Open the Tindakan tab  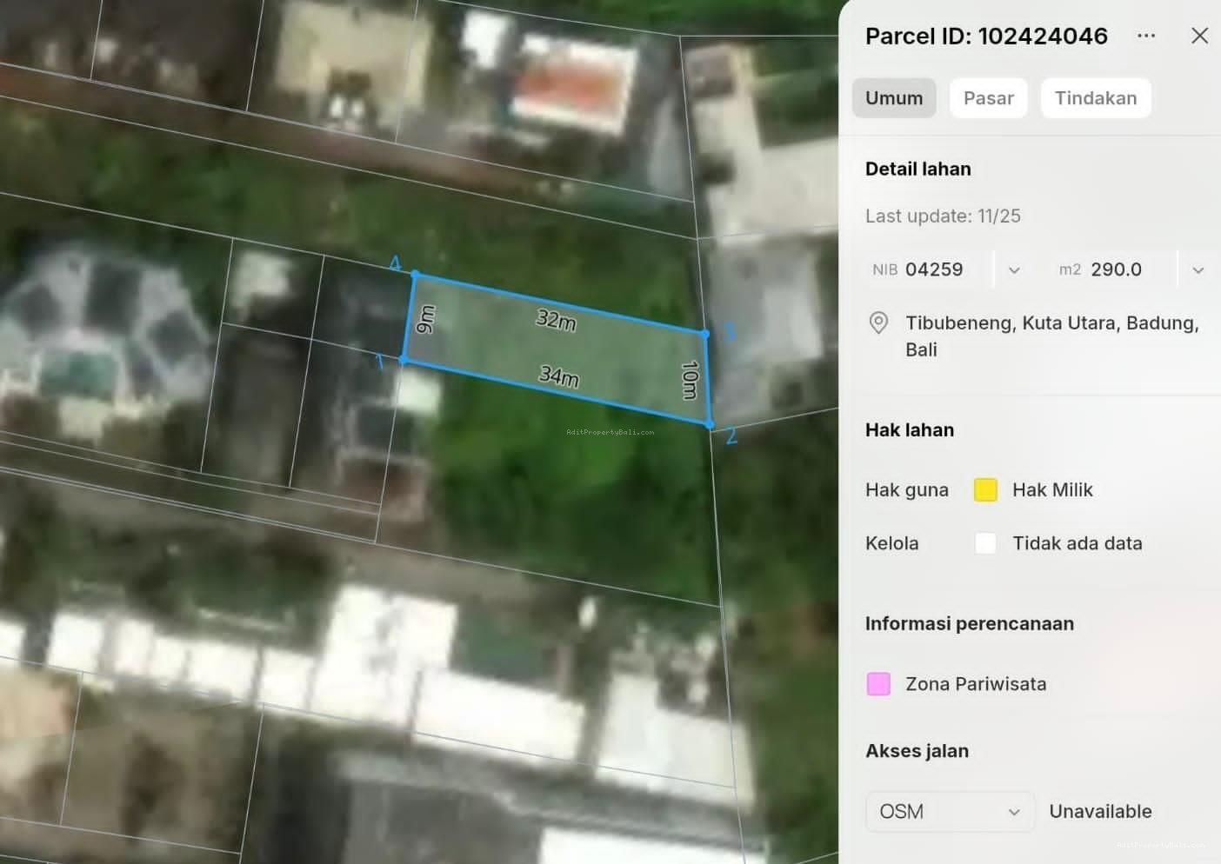tap(1095, 98)
